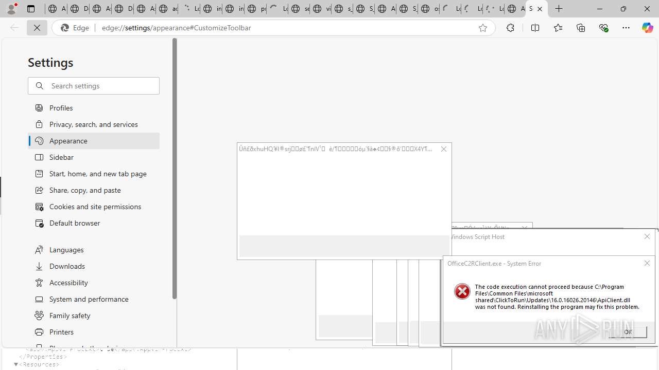Click the error message text in dialog
The height and width of the screenshot is (370, 659).
(557, 297)
